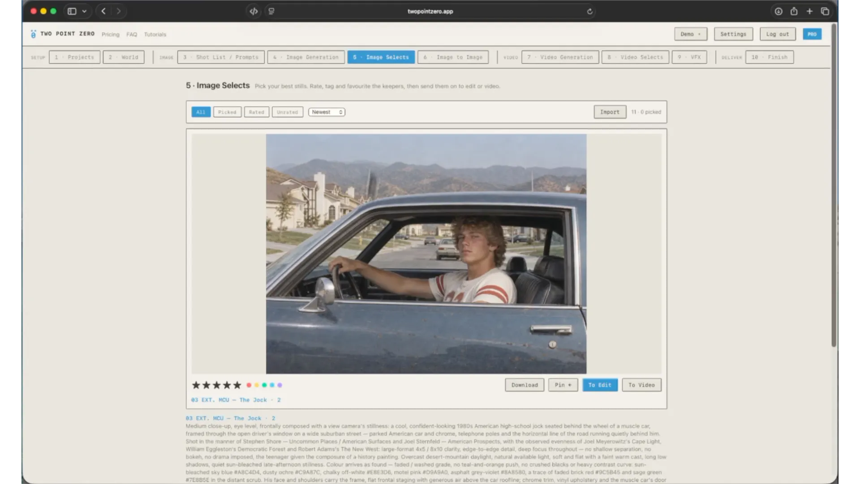Switch to 6 Image to Image

[x=453, y=57]
